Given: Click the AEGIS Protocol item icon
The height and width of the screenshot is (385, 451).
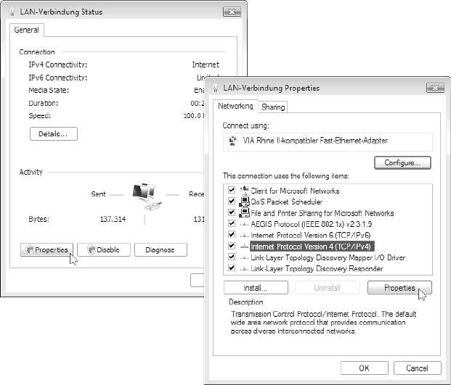Looking at the screenshot, I should [x=244, y=224].
